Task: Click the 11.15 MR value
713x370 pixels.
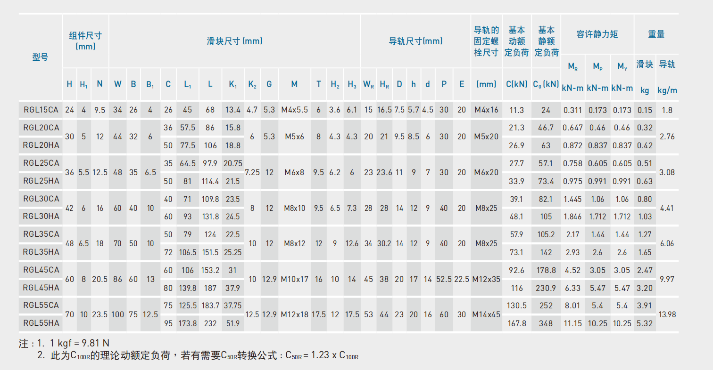Action: tap(573, 323)
